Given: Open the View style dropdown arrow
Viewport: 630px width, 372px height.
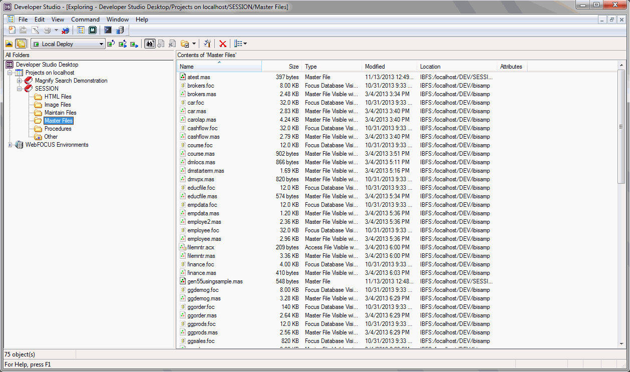Looking at the screenshot, I should pyautogui.click(x=245, y=44).
